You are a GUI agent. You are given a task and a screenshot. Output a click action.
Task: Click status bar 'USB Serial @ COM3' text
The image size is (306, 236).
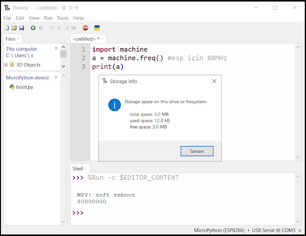click(x=273, y=230)
